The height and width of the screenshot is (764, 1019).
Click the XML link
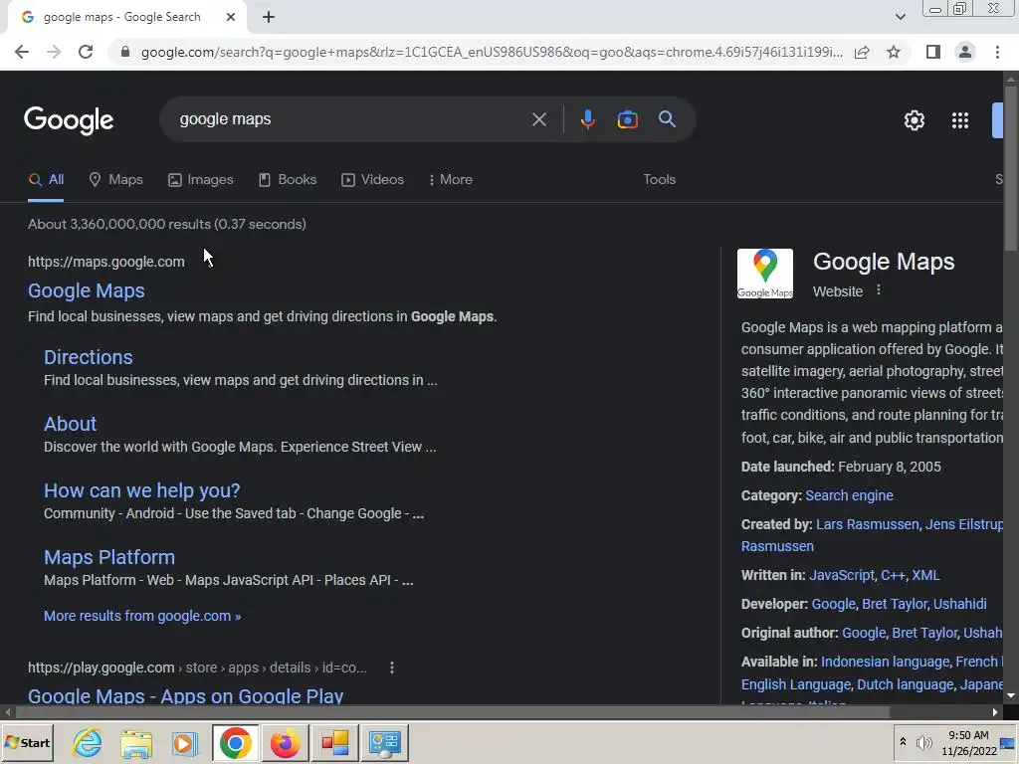click(x=925, y=576)
